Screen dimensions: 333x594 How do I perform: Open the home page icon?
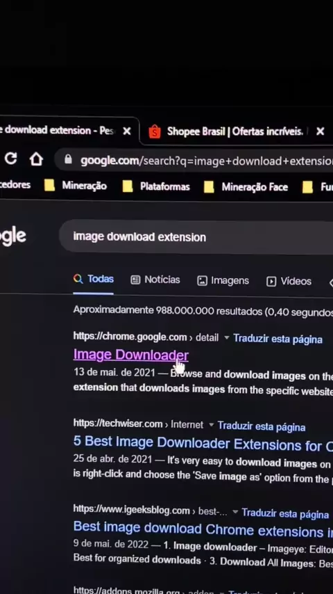click(x=36, y=159)
